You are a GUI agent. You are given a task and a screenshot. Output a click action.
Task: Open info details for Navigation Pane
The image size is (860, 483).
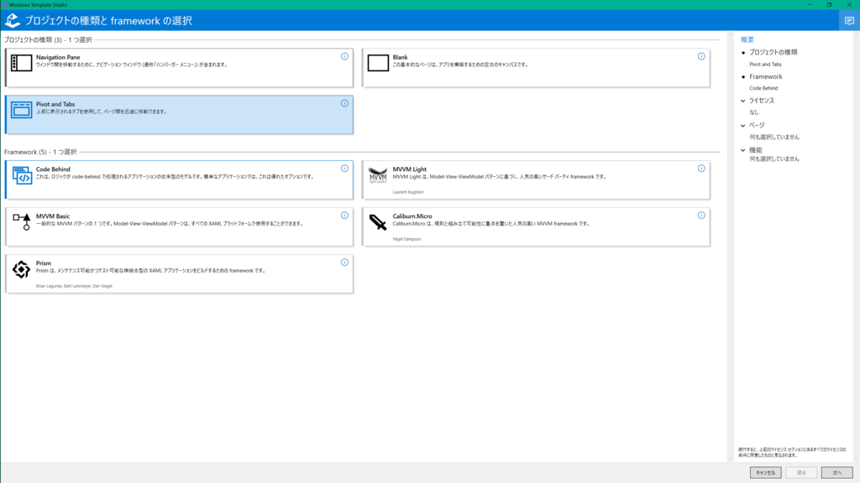point(344,56)
